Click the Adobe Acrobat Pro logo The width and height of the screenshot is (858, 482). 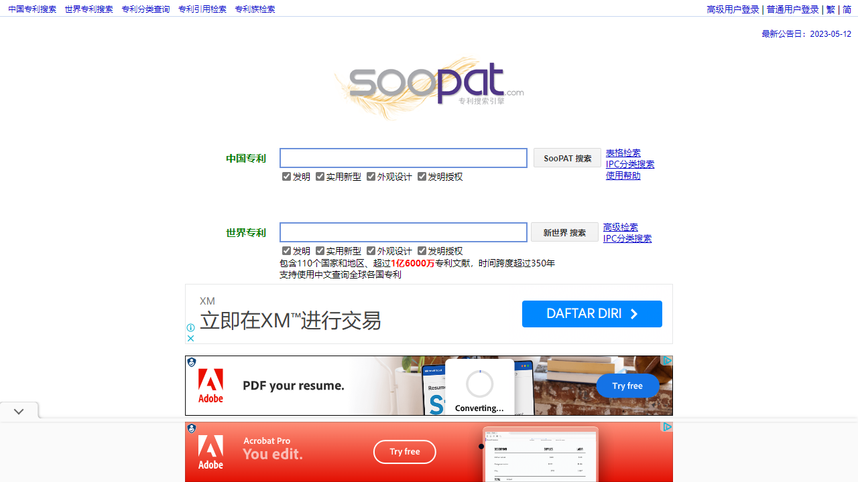coord(210,451)
